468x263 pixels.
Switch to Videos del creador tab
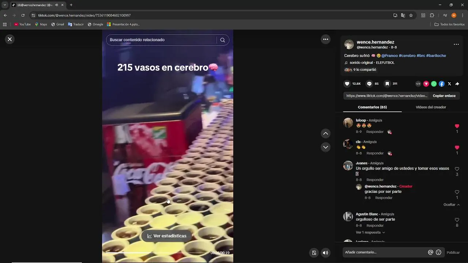[x=431, y=107]
